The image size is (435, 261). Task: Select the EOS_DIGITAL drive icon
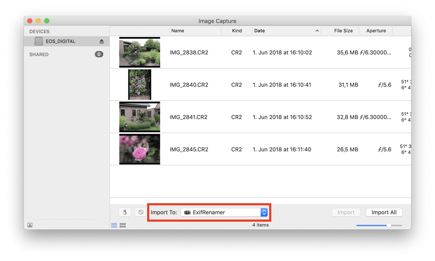(39, 41)
